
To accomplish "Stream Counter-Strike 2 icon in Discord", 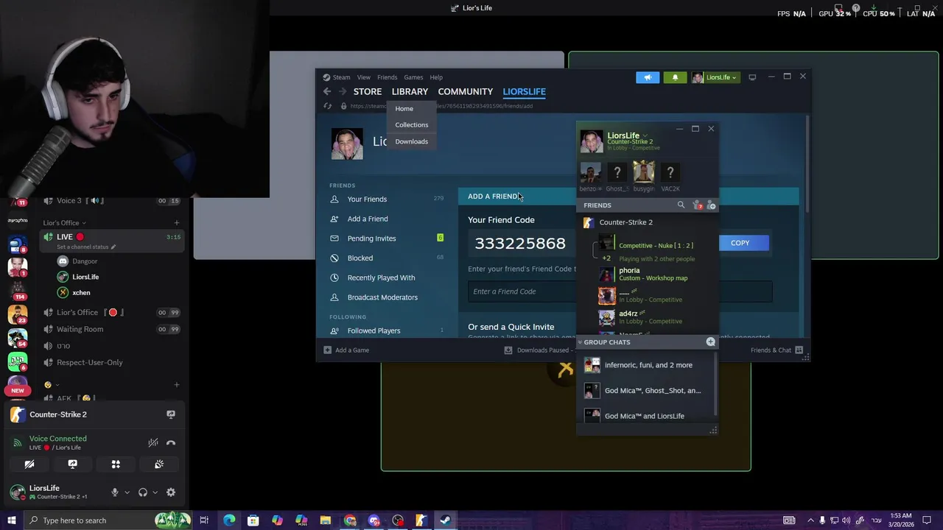I will point(171,414).
